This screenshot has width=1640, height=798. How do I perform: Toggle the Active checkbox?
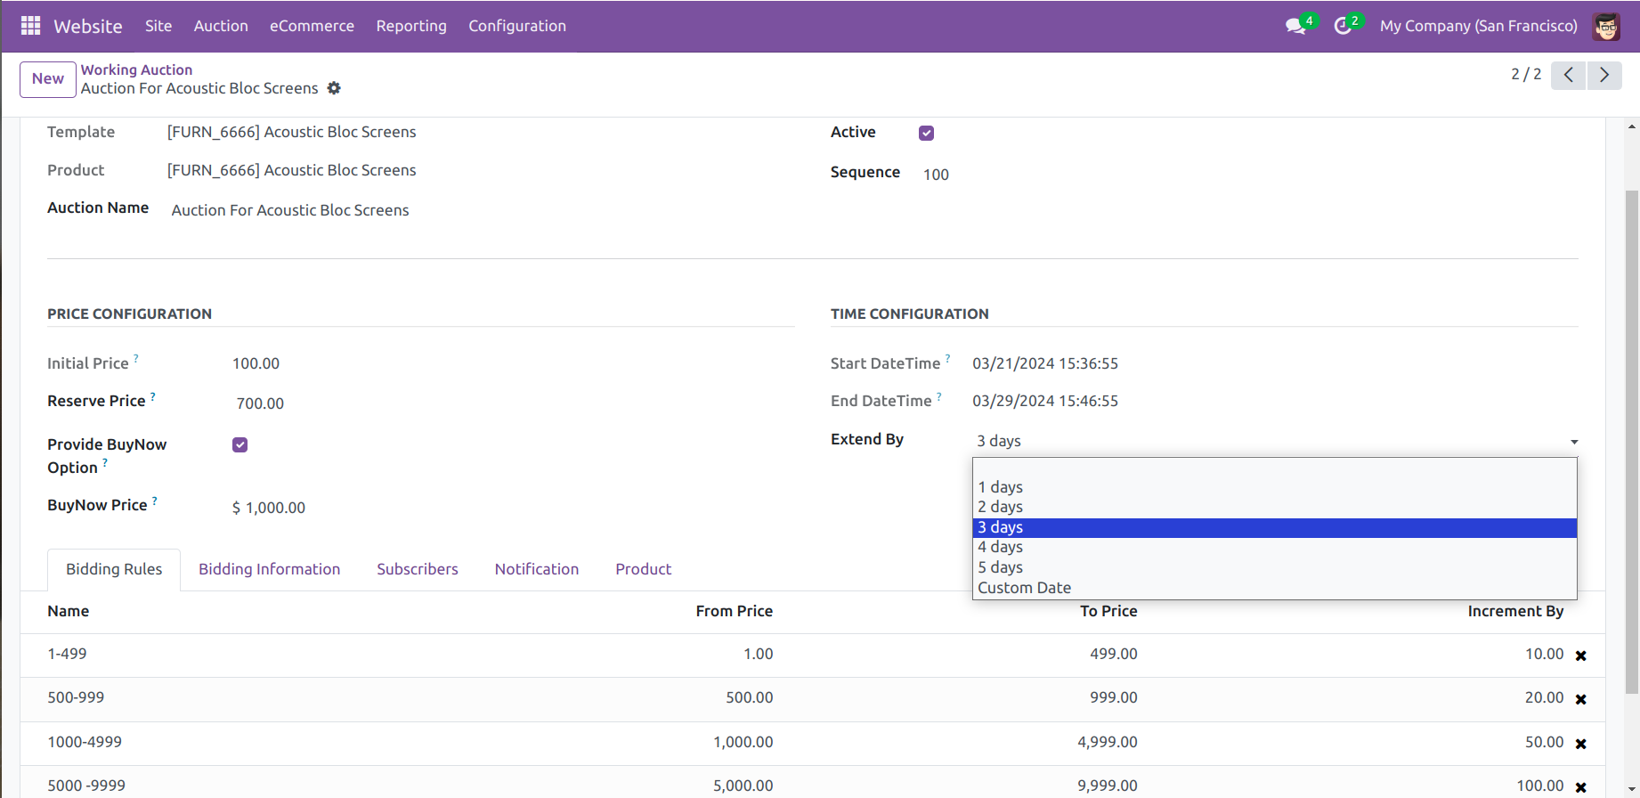926,133
